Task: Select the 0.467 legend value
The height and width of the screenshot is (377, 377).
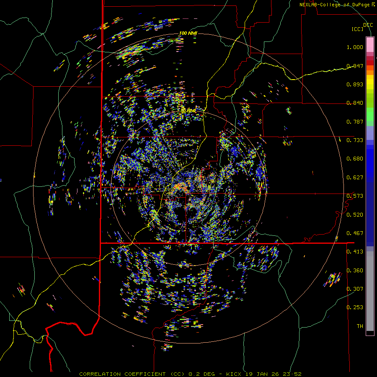Action: point(355,233)
